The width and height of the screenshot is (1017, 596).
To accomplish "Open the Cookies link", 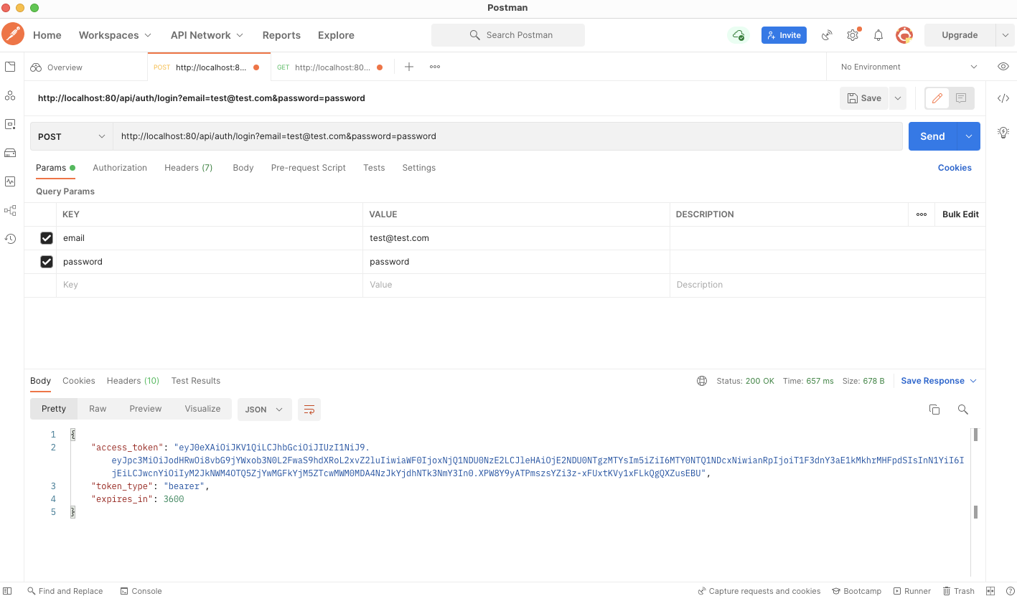I will 955,168.
